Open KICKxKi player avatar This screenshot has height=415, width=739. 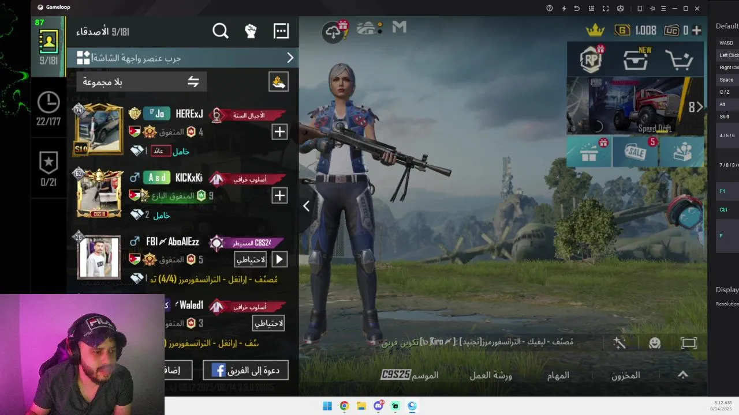pos(99,194)
